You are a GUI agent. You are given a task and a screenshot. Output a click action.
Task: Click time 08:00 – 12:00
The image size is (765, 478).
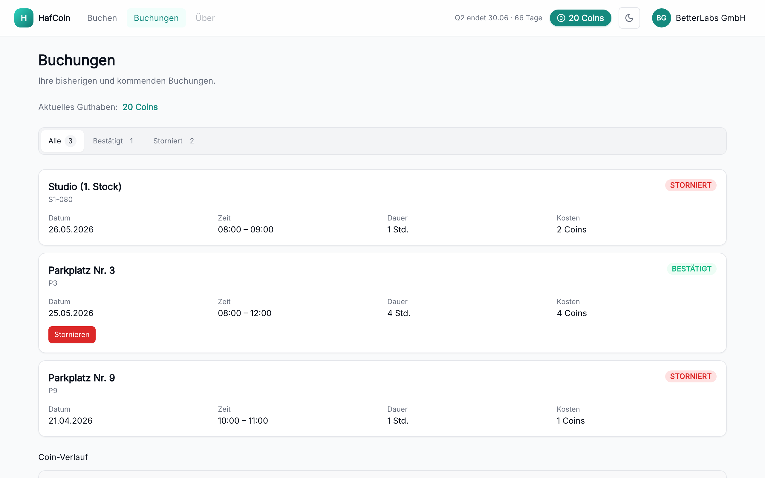(x=245, y=313)
